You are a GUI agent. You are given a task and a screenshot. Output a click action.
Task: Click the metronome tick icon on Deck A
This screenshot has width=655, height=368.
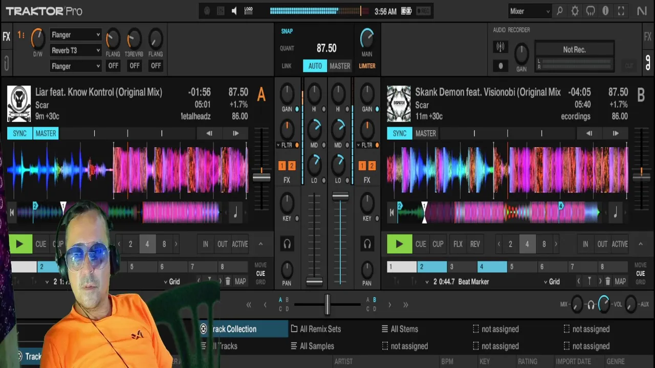pyautogui.click(x=235, y=212)
